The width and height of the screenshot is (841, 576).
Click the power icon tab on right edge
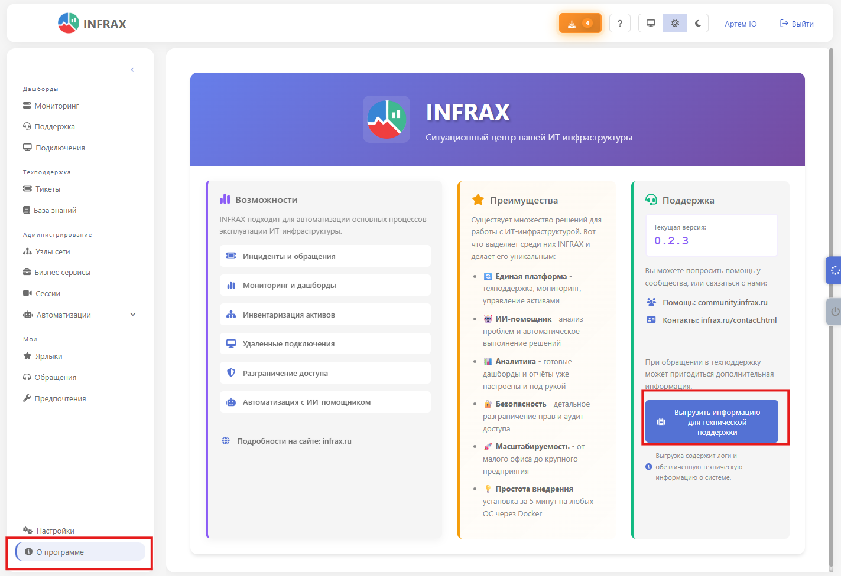(x=834, y=311)
